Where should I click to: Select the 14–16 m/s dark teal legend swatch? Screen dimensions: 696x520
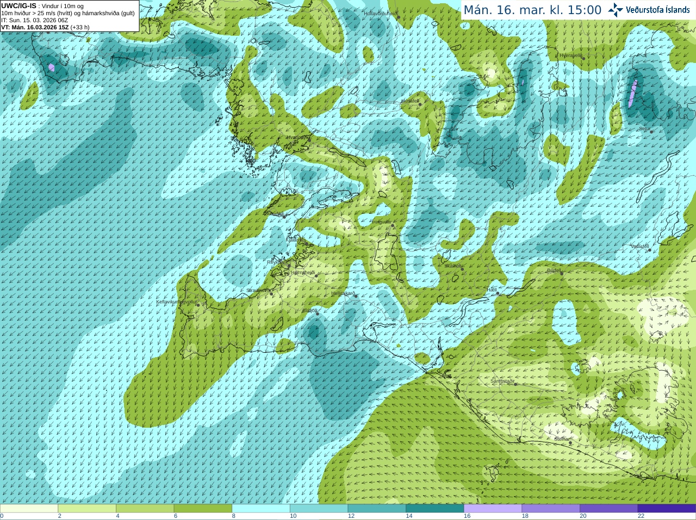pos(435,509)
